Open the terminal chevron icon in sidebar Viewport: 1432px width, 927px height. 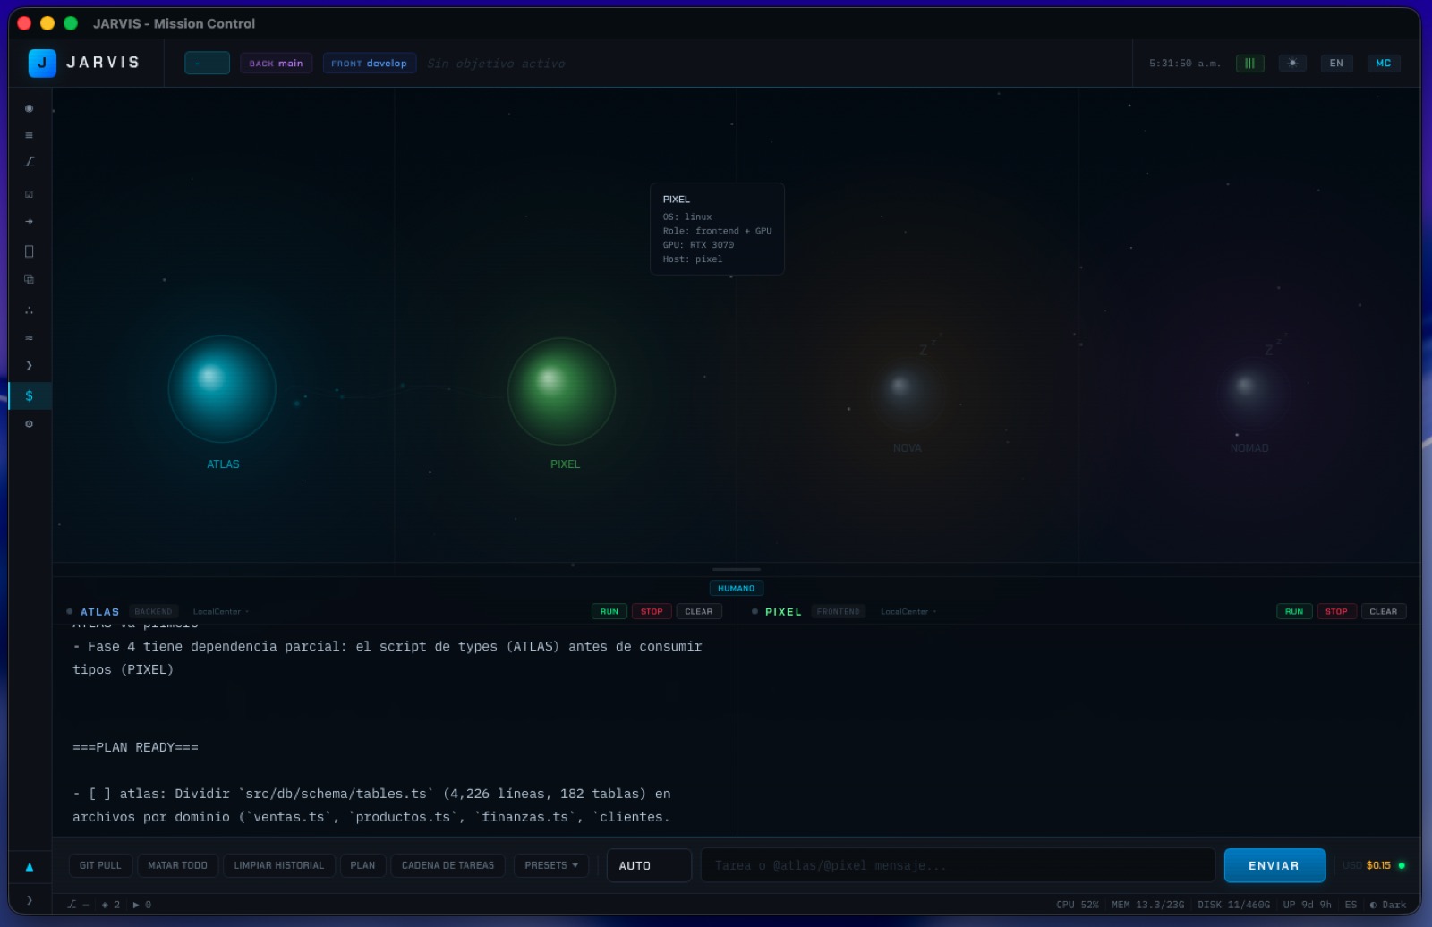(29, 365)
